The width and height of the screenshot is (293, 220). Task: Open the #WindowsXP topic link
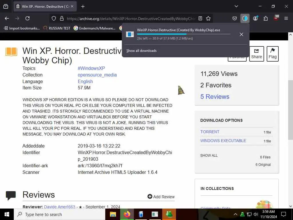click(x=91, y=68)
